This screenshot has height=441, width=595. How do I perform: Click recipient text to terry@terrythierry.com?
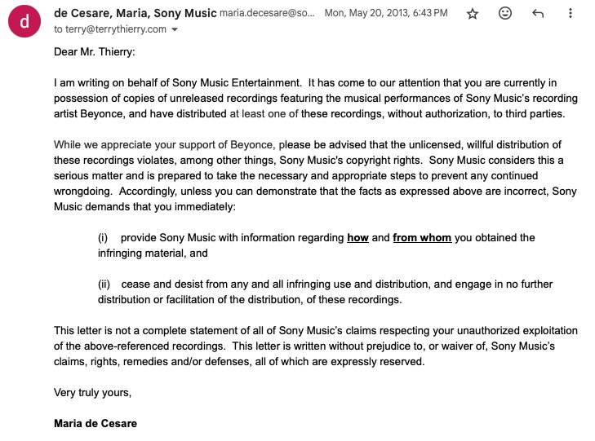(110, 29)
